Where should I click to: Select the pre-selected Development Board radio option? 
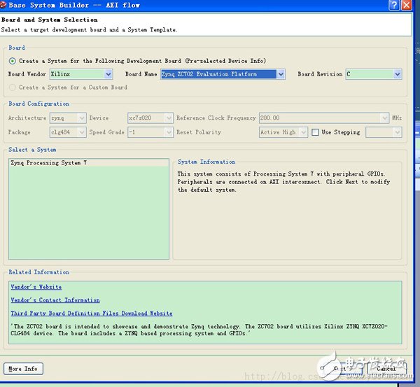click(x=13, y=61)
